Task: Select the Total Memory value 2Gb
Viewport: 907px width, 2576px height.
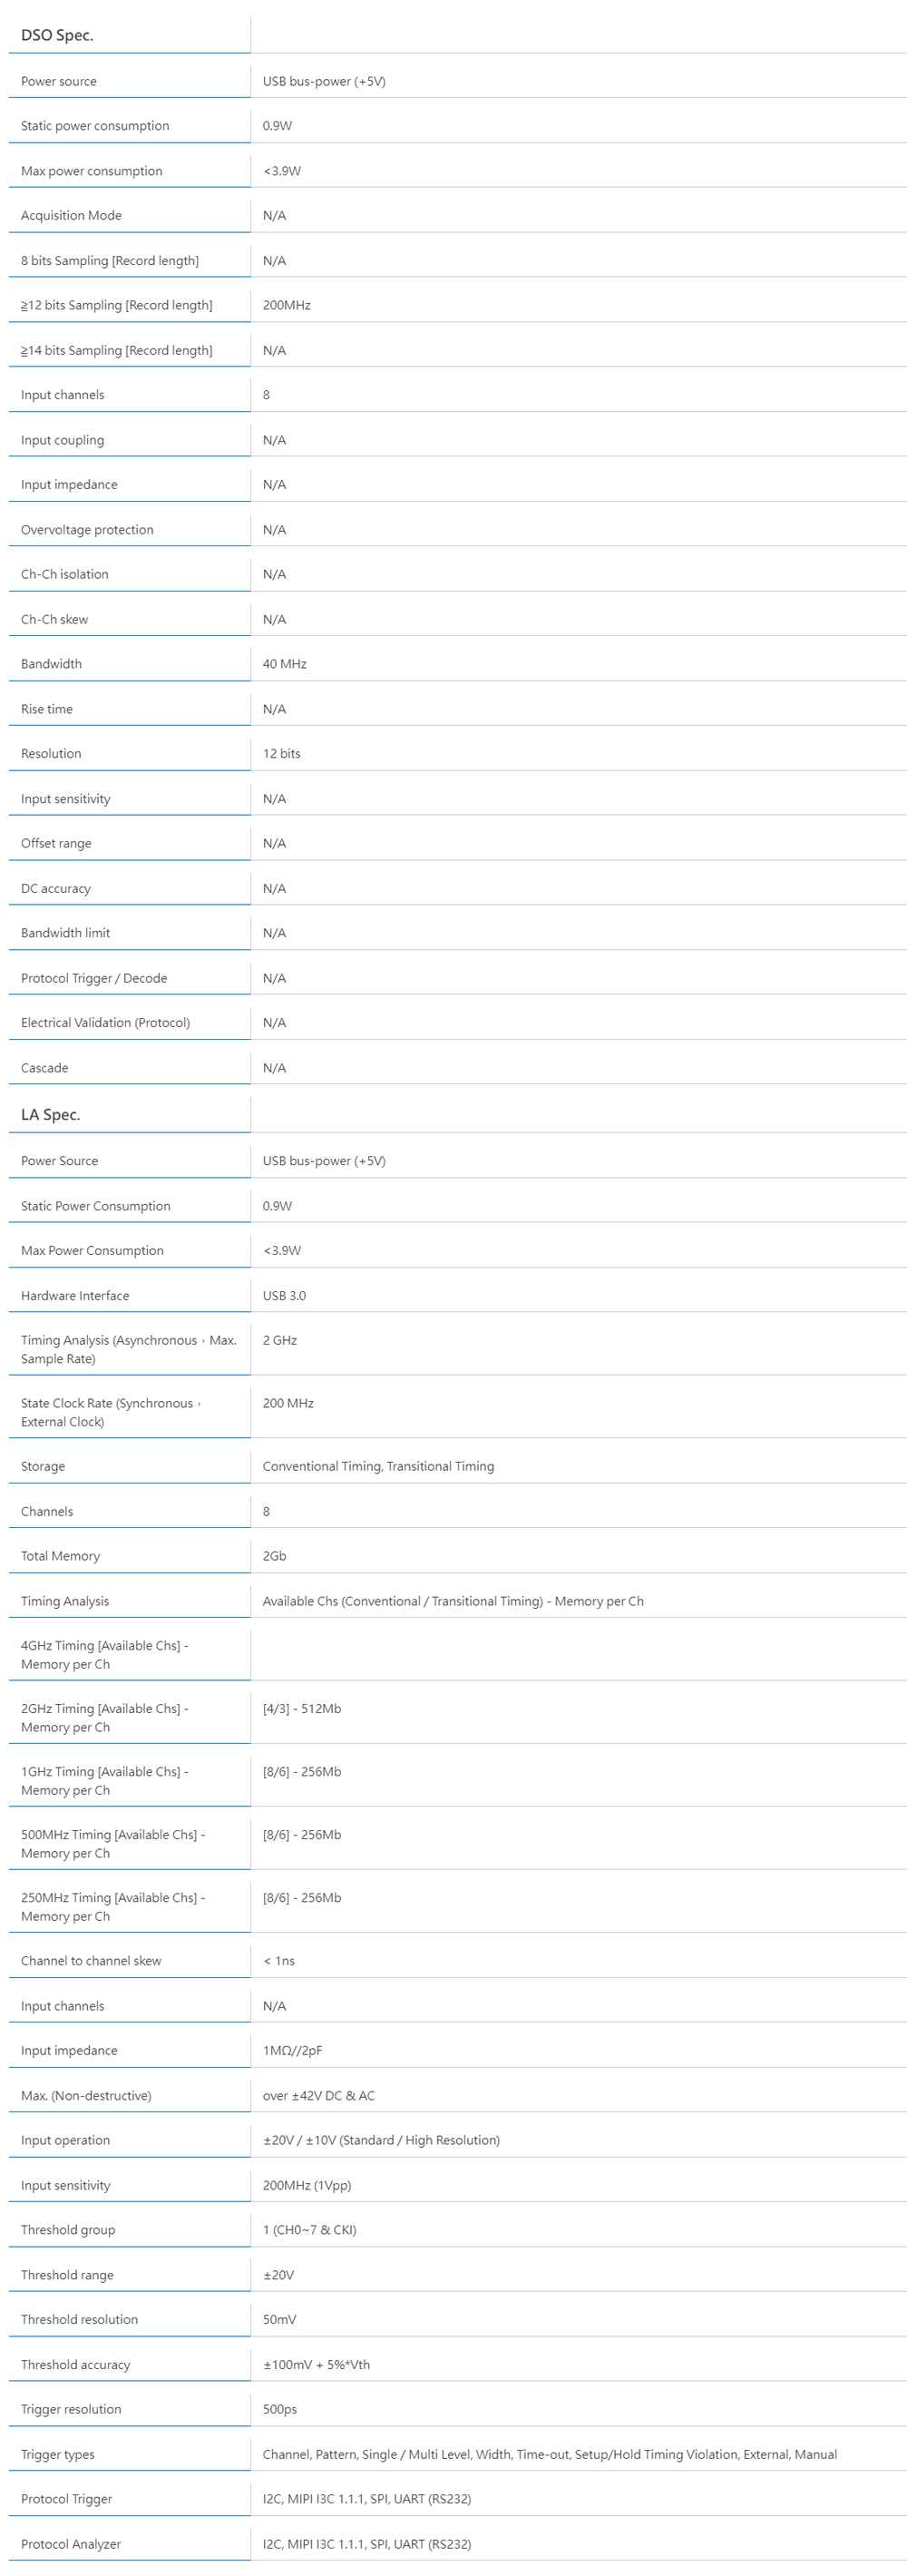Action: click(274, 1556)
